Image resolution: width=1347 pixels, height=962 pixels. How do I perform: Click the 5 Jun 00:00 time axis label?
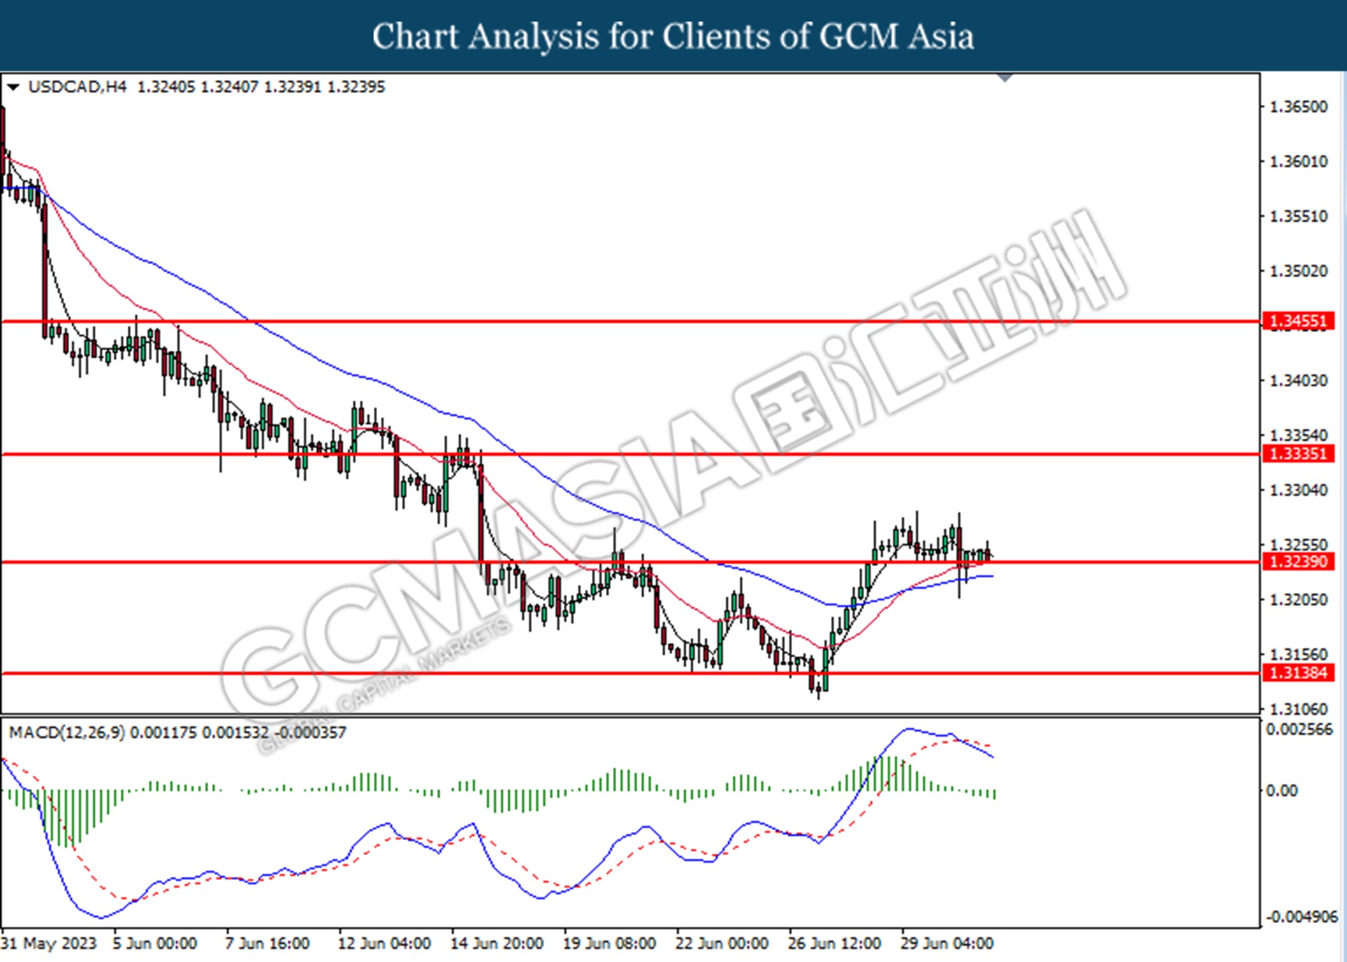tap(154, 943)
